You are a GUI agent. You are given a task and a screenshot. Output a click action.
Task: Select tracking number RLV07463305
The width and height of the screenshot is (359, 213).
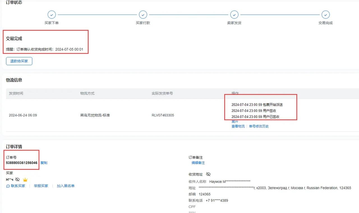click(163, 115)
